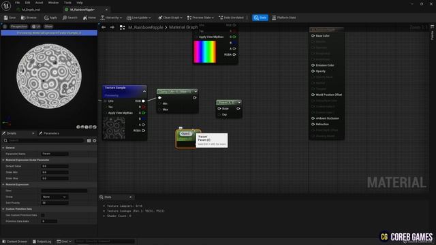This screenshot has width=436, height=245.
Task: Open Perspective viewport mode menu
Action: 18,27
